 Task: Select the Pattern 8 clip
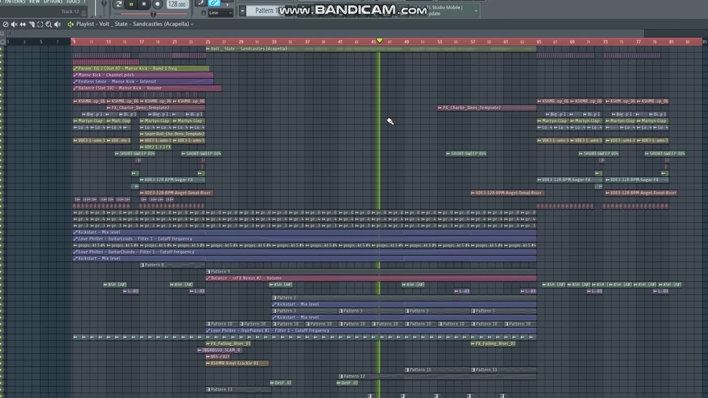coord(173,265)
